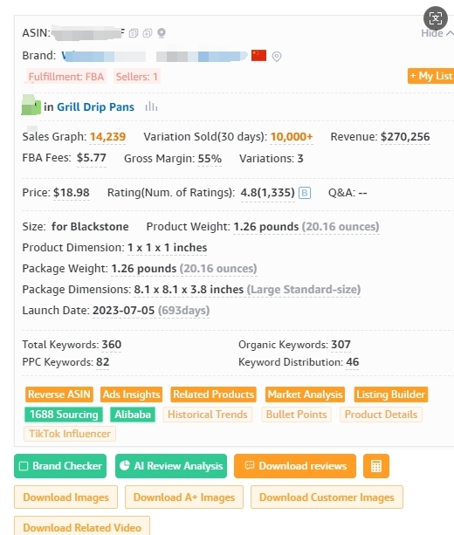Image resolution: width=454 pixels, height=535 pixels.
Task: Click the lightbulb icon next to ASIN
Action: [x=162, y=33]
